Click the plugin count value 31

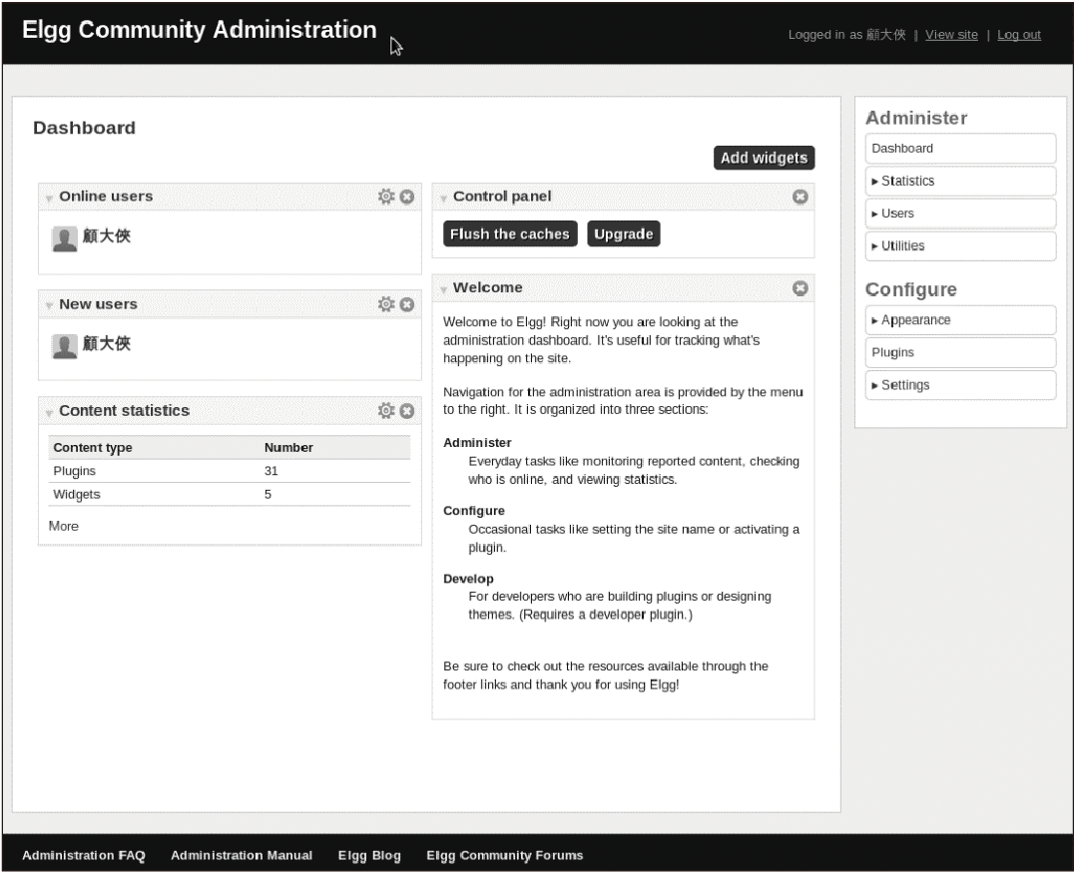click(x=271, y=472)
